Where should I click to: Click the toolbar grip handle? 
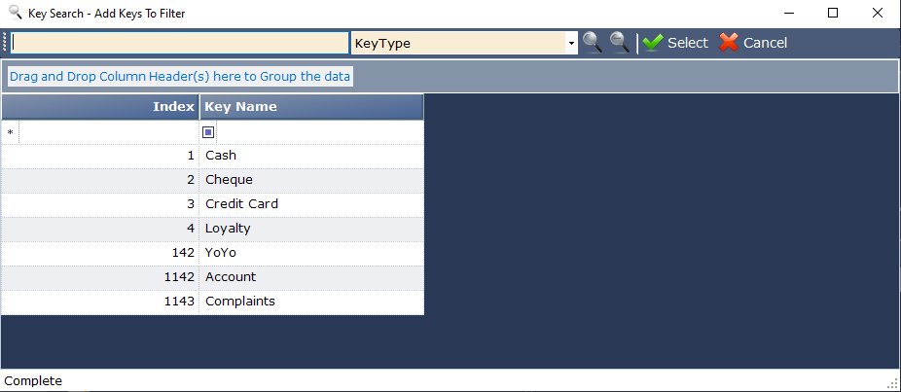5,43
